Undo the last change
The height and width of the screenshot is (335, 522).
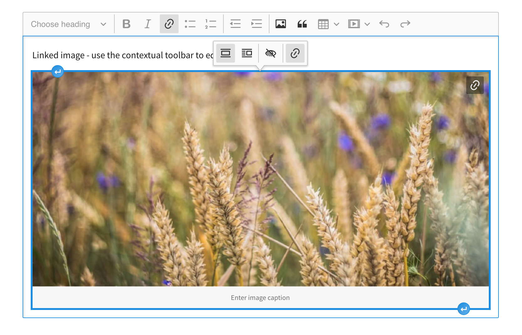[x=384, y=24]
